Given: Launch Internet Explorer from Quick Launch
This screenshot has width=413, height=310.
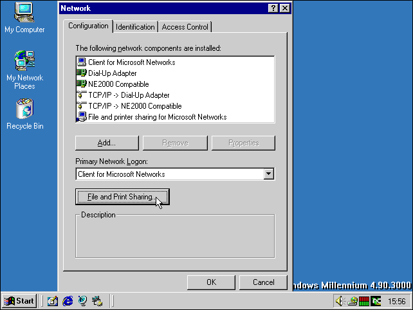Looking at the screenshot, I should coord(68,301).
